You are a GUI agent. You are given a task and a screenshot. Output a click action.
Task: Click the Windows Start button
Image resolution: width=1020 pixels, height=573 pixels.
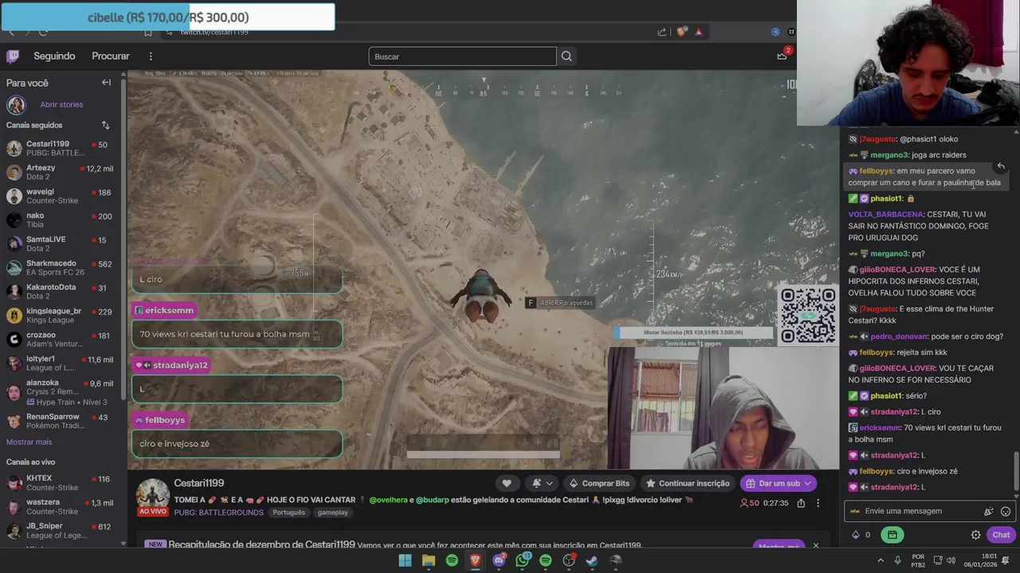click(405, 560)
